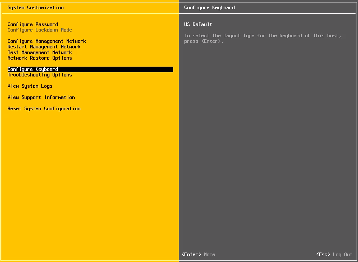Click the Configure Keyboard panel title
This screenshot has width=358, height=262.
tap(209, 7)
